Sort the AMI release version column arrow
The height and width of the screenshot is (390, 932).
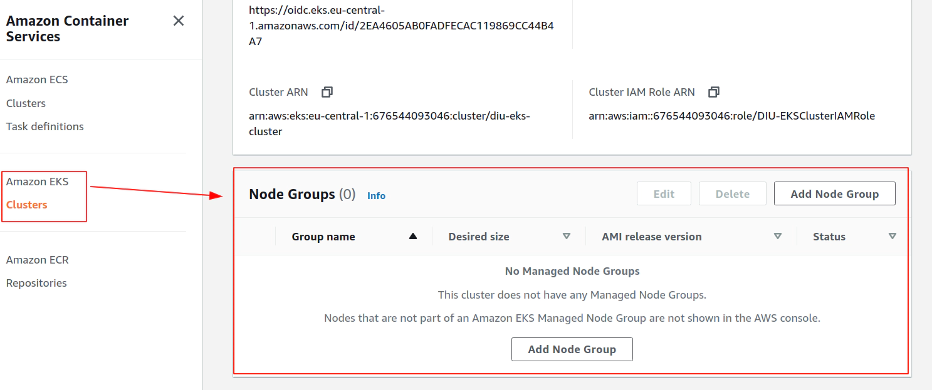[778, 236]
